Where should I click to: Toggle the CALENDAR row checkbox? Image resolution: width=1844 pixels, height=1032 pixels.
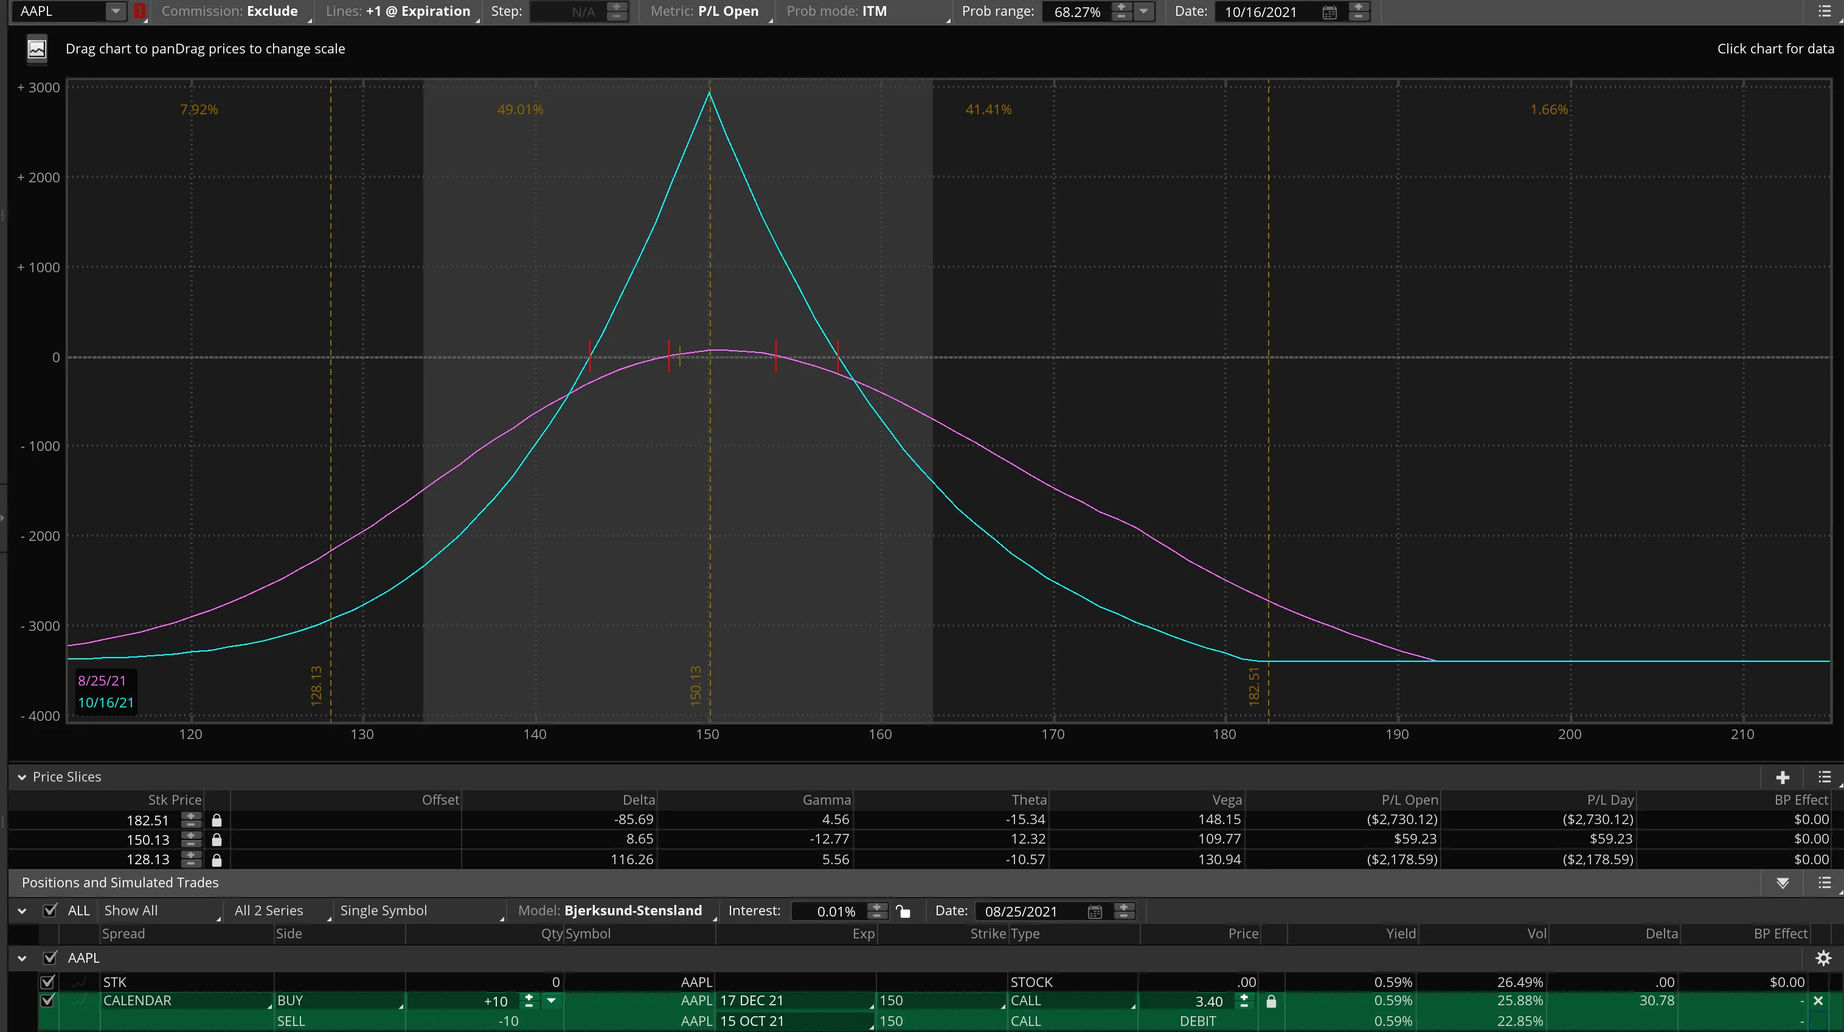[x=47, y=1001]
